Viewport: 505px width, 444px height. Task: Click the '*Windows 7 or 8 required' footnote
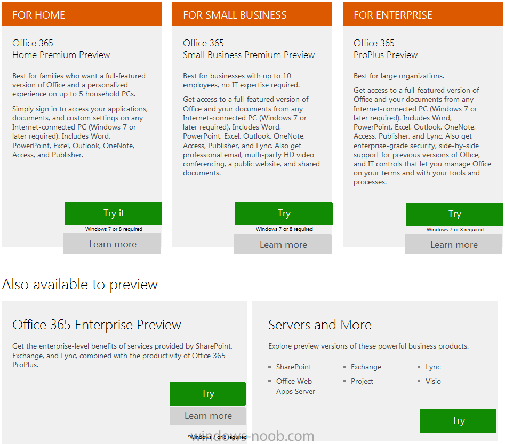[x=217, y=437]
